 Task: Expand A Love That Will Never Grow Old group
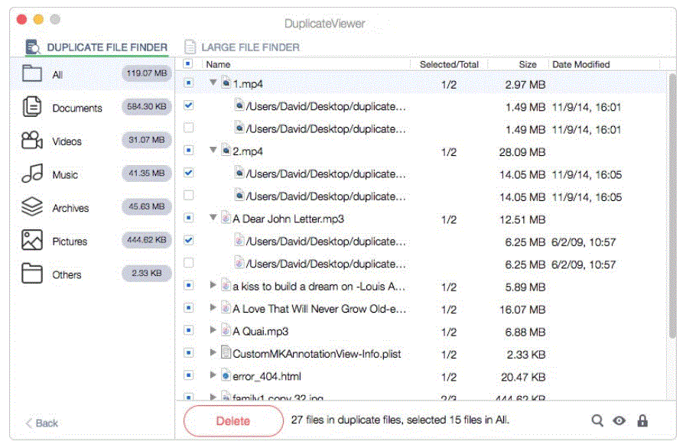[213, 307]
